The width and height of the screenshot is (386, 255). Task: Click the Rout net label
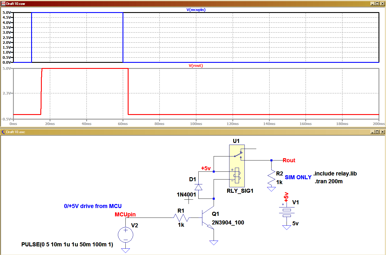click(x=289, y=160)
